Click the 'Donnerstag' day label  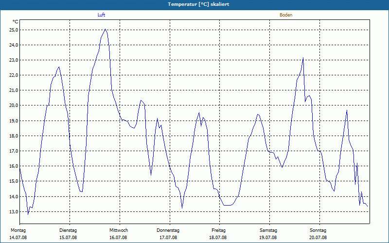(168, 230)
